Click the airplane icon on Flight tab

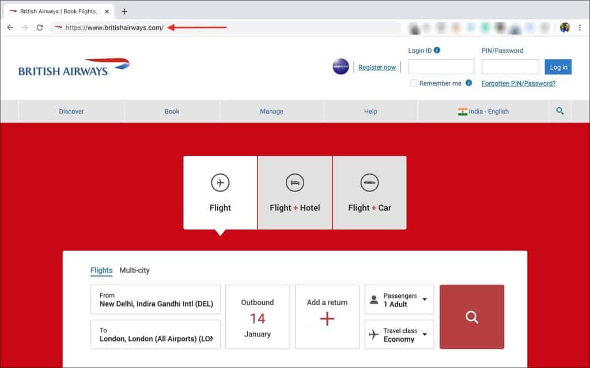coord(220,183)
